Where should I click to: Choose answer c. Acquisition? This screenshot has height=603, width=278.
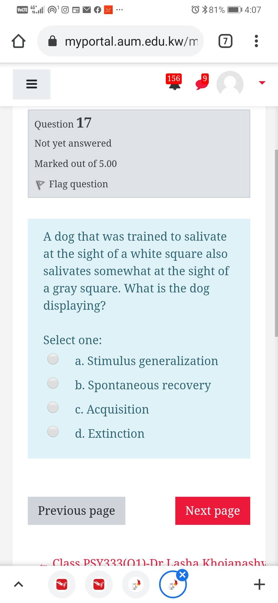(53, 407)
